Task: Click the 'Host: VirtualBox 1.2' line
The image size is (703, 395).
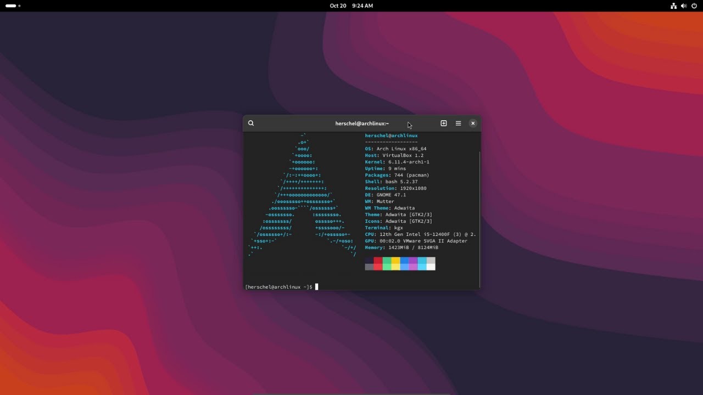Action: coord(394,155)
